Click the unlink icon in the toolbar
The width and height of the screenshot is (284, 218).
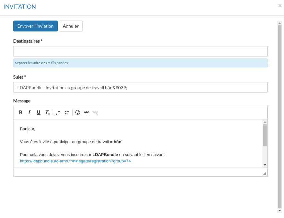coord(96,112)
